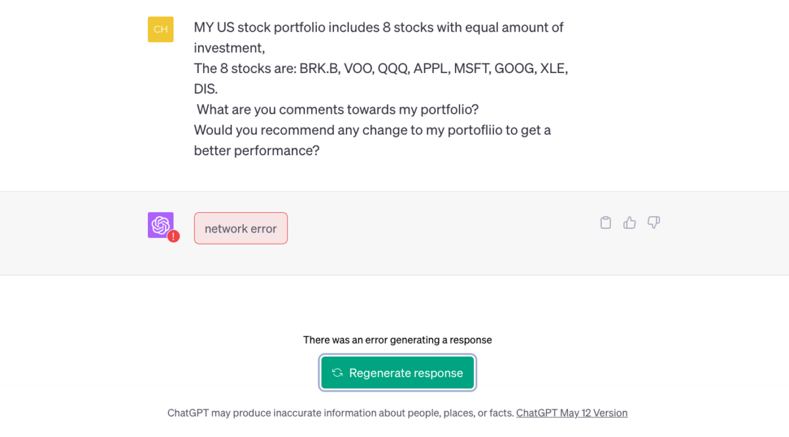Click the clipboard icon beside the feedback icons

[605, 223]
